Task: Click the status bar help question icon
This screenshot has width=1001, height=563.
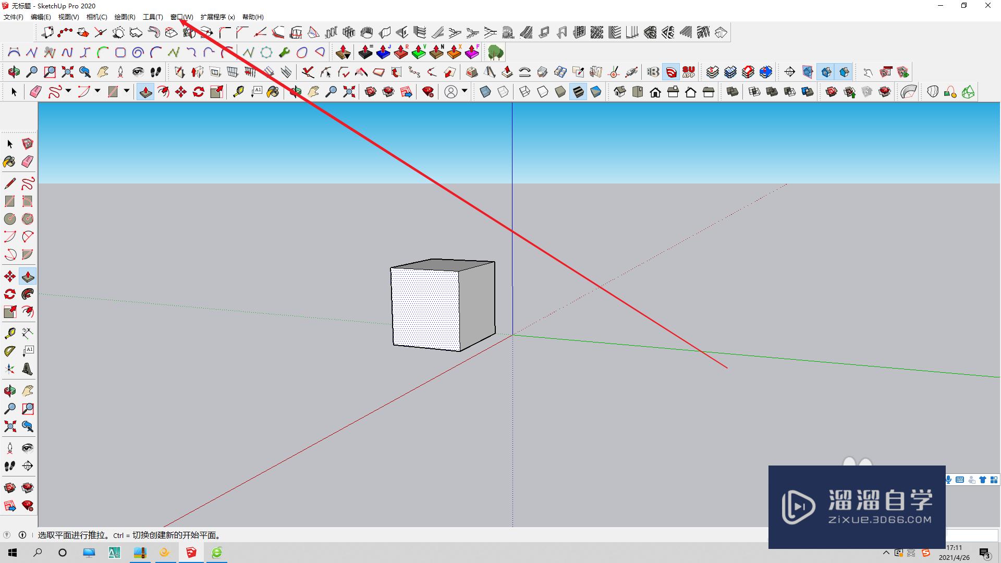Action: 7,535
